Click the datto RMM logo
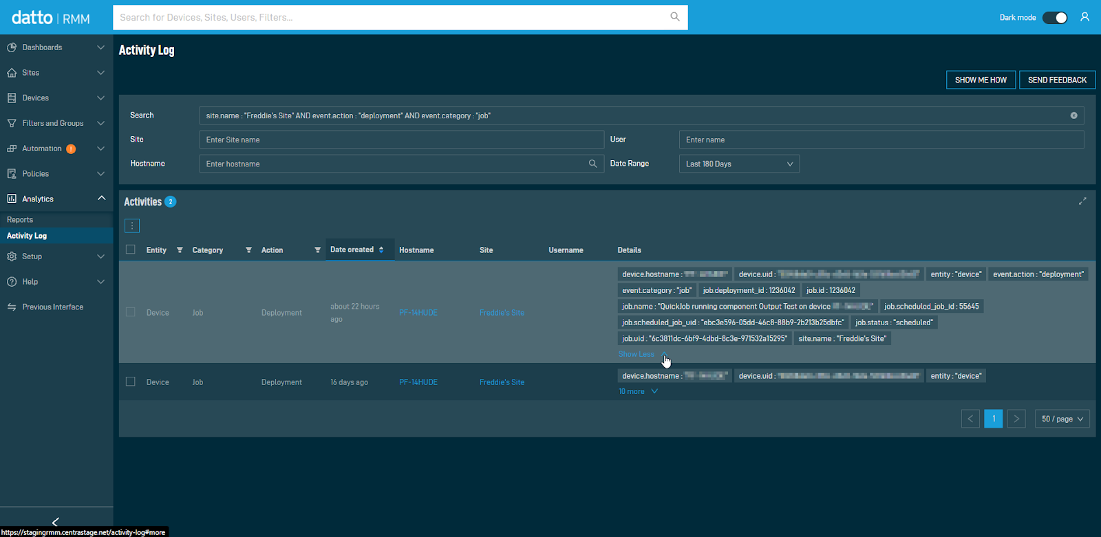 51,18
